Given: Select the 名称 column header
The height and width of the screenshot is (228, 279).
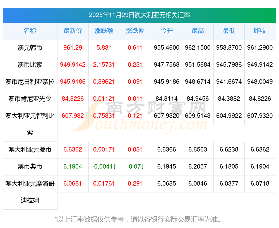Looking at the screenshot, I should click(30, 31).
